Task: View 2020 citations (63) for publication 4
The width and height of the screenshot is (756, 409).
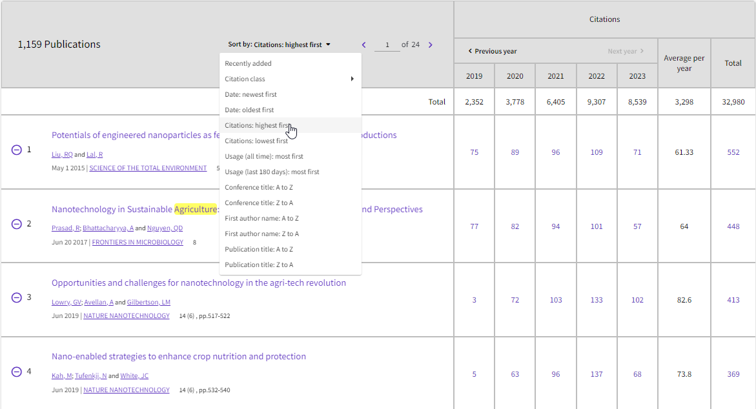Action: pos(515,374)
